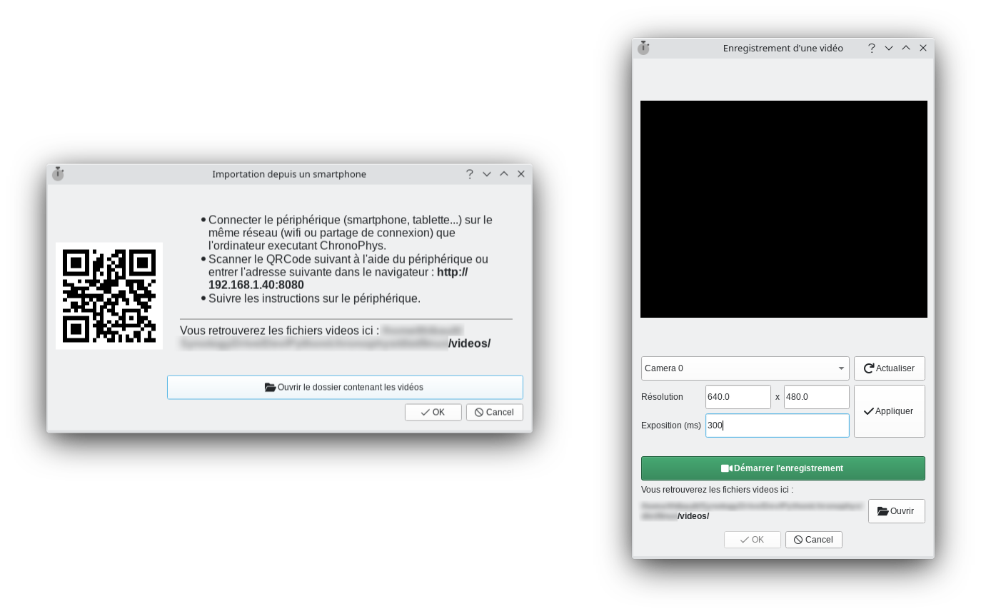
Task: Minimize the Importation depuis un smartphone window
Action: (x=487, y=174)
